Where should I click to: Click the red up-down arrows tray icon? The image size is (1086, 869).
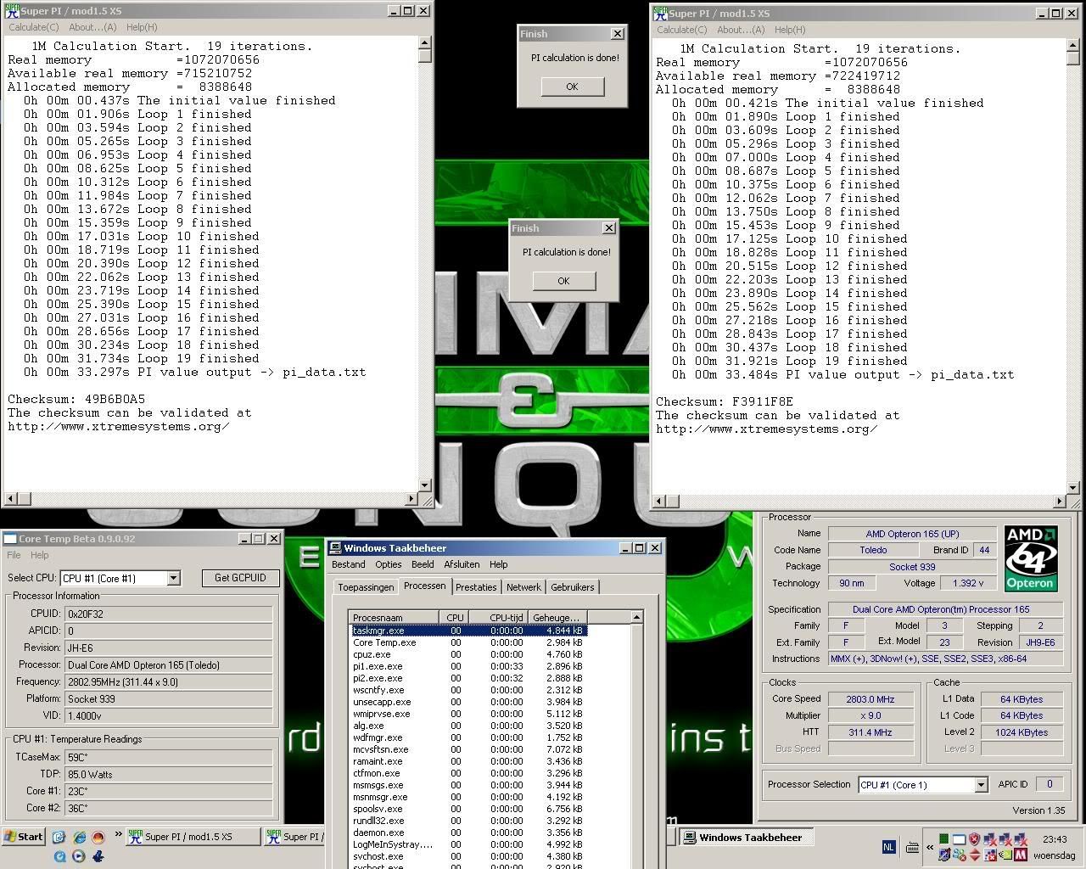pos(975,855)
